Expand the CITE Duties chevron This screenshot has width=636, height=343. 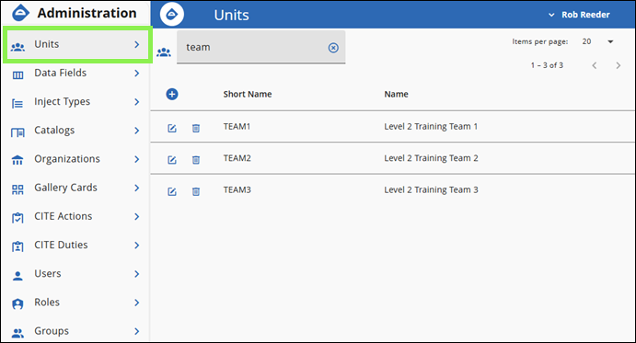pyautogui.click(x=137, y=246)
